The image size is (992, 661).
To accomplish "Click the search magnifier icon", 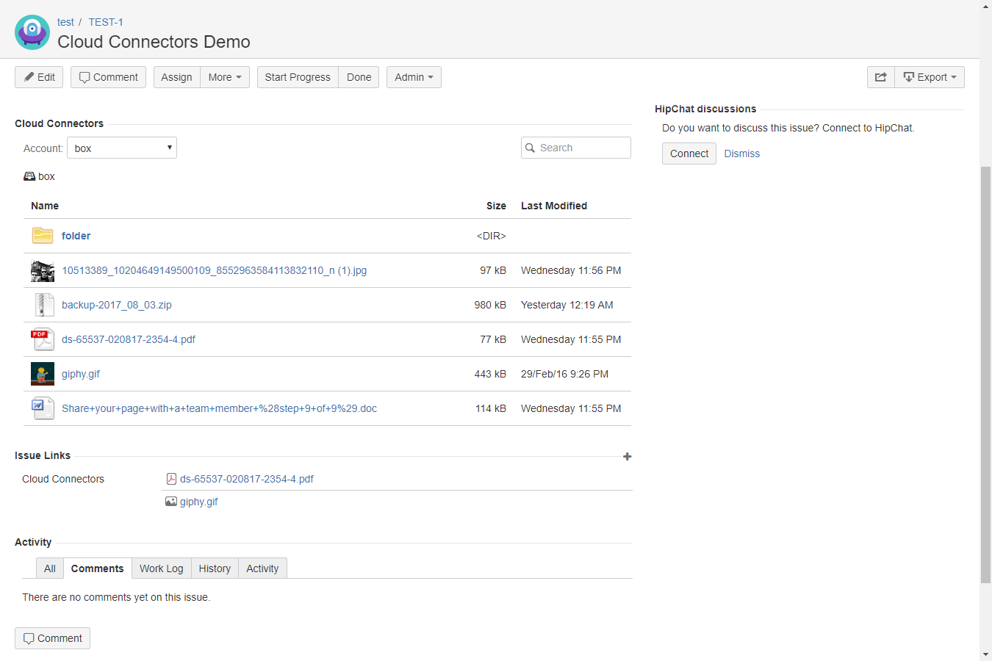I will pyautogui.click(x=530, y=148).
